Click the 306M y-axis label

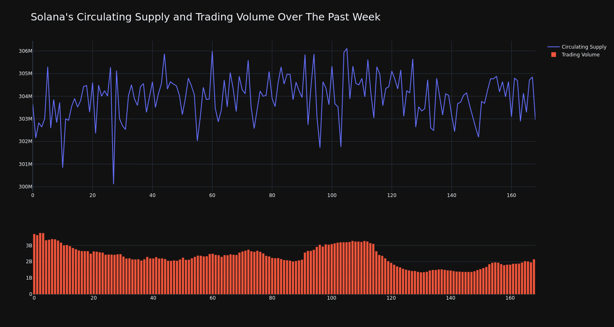(25, 51)
